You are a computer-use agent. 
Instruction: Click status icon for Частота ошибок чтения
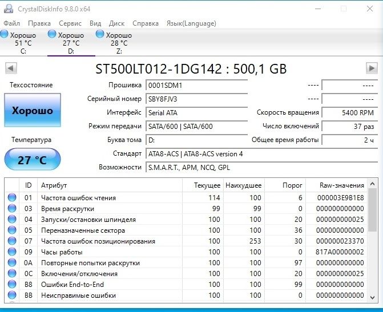[12, 197]
